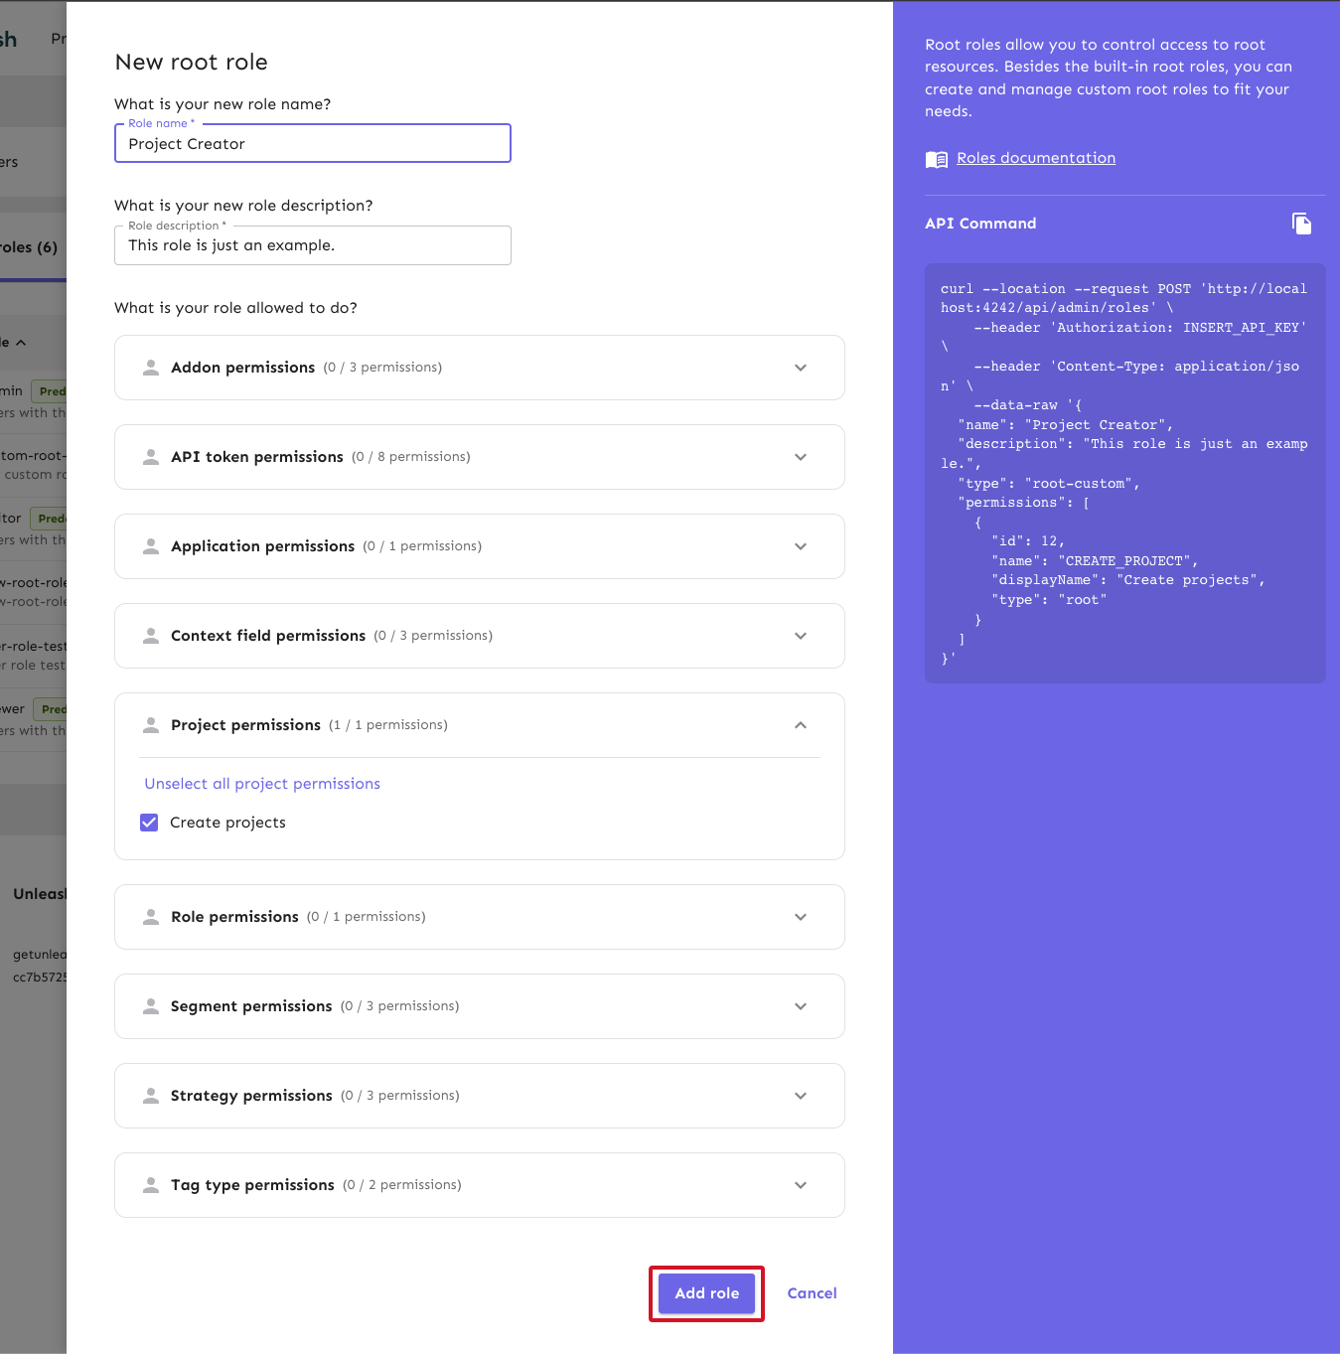The width and height of the screenshot is (1340, 1354).
Task: Expand the Strategy permissions section
Action: [x=800, y=1096]
